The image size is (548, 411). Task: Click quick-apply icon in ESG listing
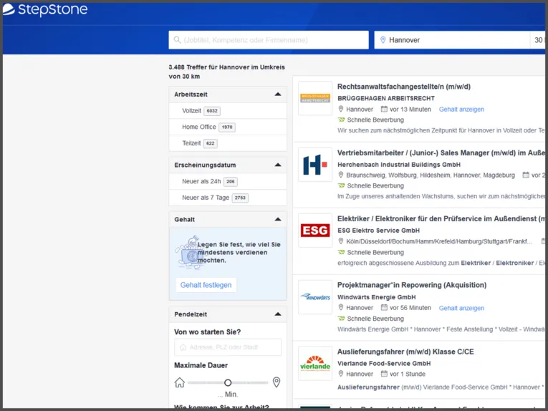[x=341, y=252]
